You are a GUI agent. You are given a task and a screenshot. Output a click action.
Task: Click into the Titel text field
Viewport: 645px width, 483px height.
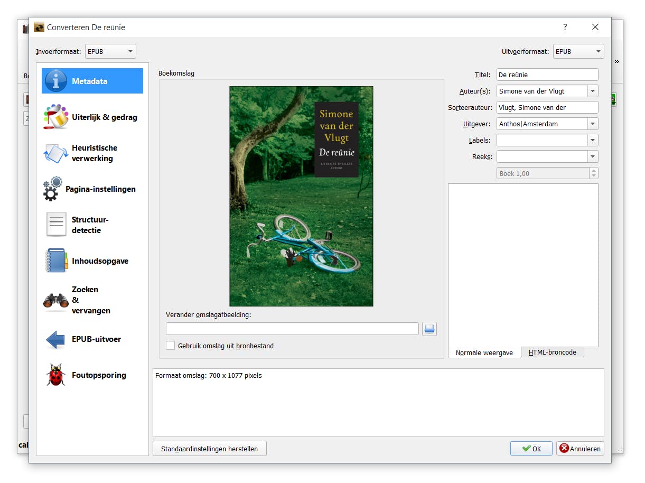pos(547,75)
